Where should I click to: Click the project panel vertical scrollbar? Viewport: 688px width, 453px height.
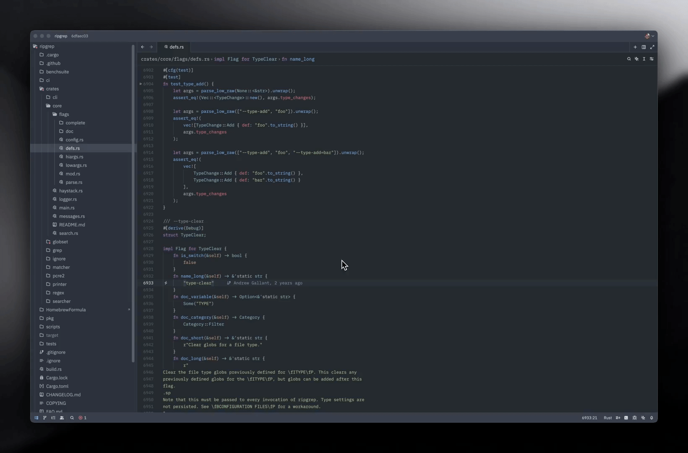[133, 203]
